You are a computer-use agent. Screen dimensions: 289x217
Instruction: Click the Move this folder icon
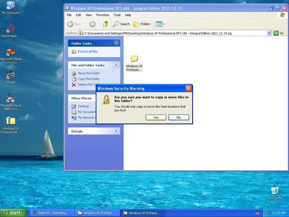(x=74, y=73)
